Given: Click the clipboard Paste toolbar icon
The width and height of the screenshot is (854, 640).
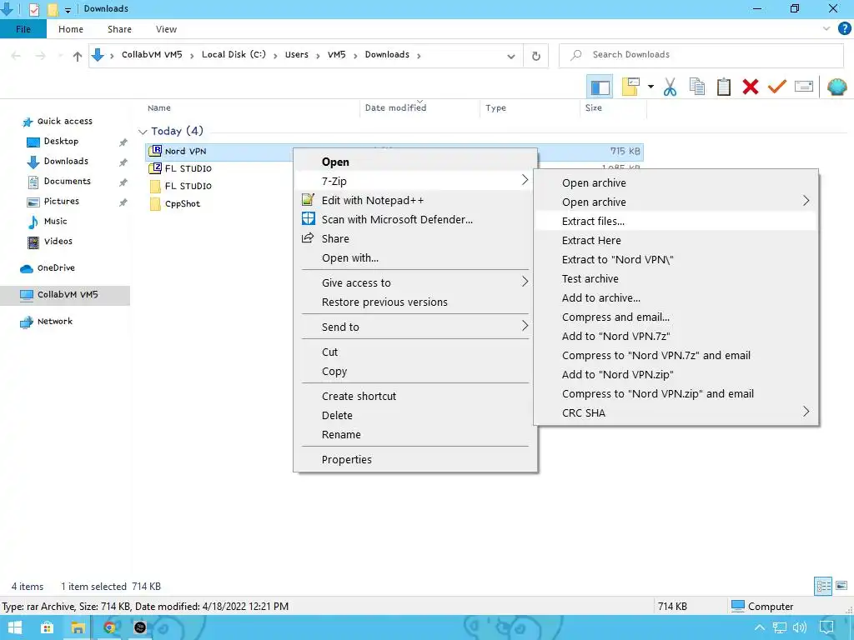Looking at the screenshot, I should [x=723, y=87].
